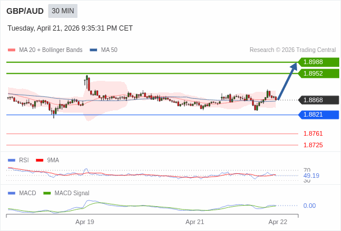Click the MACD Signal label
Screen dimensions: 341x231
click(72, 193)
